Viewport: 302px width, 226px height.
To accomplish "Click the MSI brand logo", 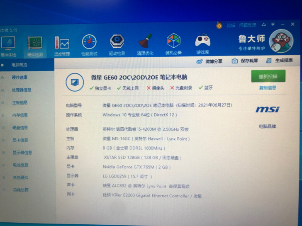I will click(x=267, y=109).
